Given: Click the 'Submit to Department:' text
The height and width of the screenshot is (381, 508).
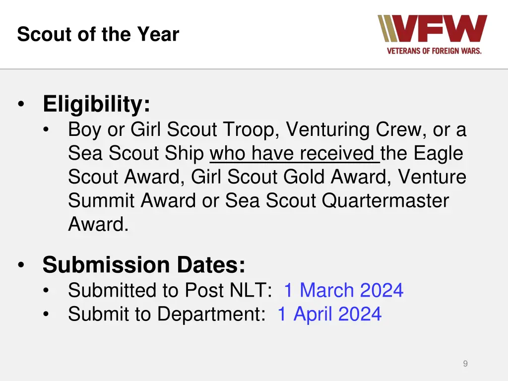Looking at the screenshot, I should point(167,314).
